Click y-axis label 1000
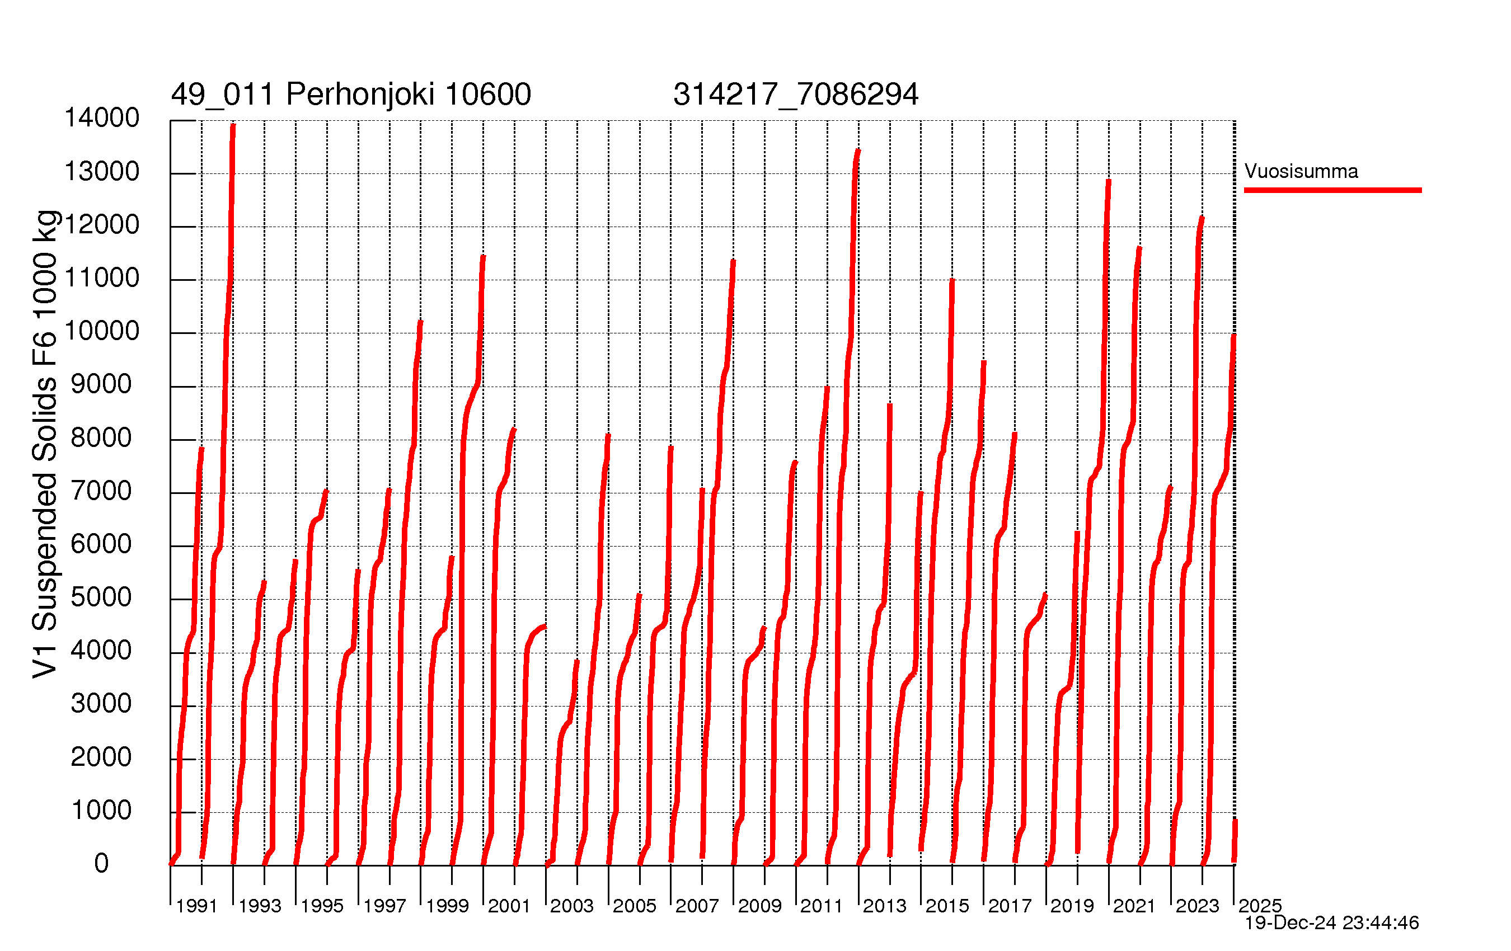Screen dimensions: 1511x951 click(x=102, y=811)
